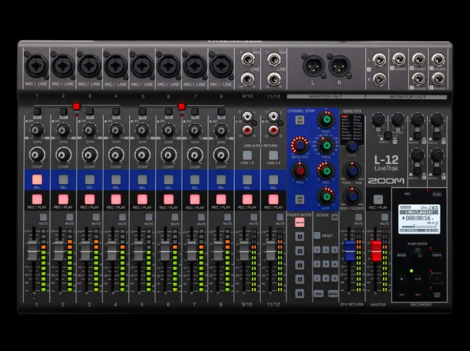Click the PUSH ENTER selector knob
The image size is (470, 351).
[419, 253]
